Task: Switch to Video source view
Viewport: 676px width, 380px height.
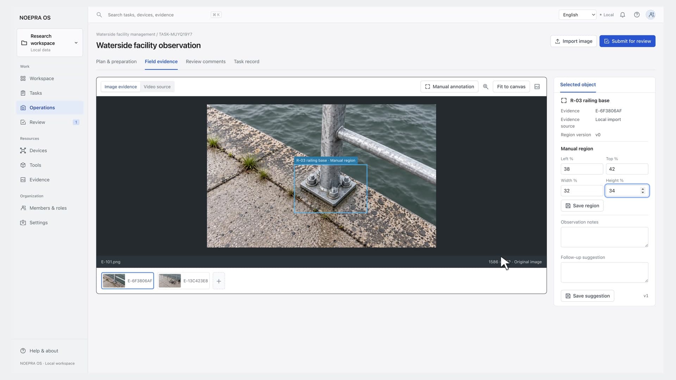Action: point(157,87)
